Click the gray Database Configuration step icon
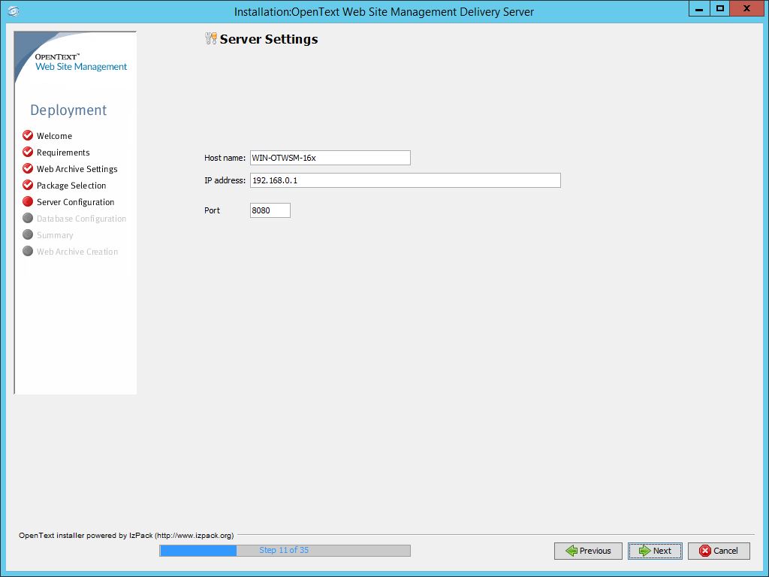This screenshot has width=769, height=577. pos(28,218)
